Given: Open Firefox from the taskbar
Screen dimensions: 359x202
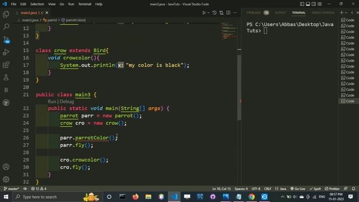Looking at the screenshot, I should click(135, 197).
